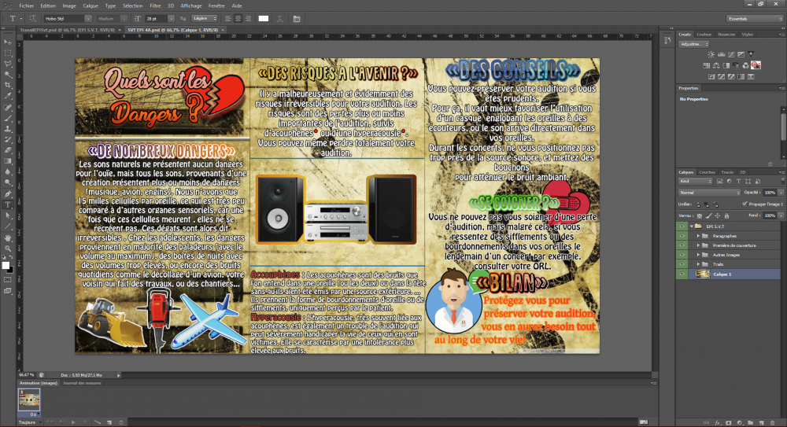
Task: Toggle visibility of Paragraphes folder
Action: click(x=682, y=236)
